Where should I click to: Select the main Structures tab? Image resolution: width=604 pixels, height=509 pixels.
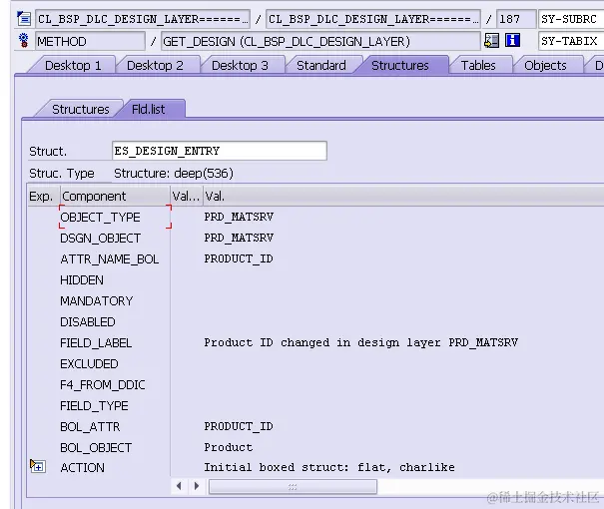tap(400, 66)
